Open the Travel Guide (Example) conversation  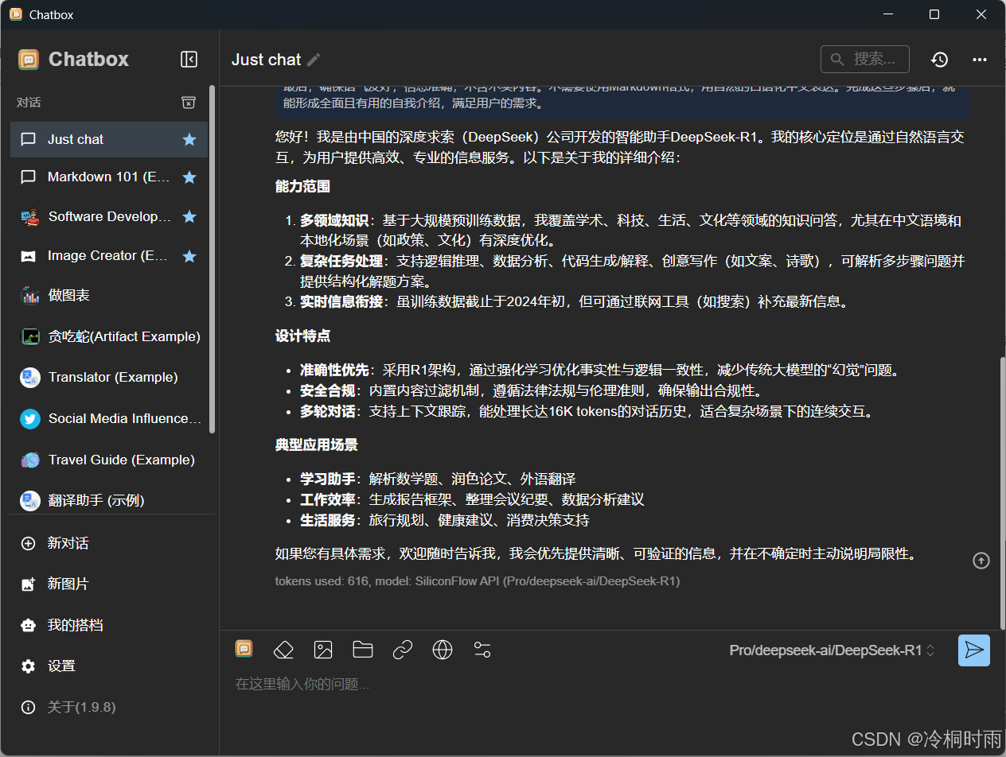tap(109, 460)
